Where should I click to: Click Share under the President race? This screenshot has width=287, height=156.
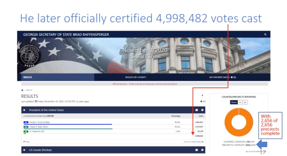pos(26,142)
